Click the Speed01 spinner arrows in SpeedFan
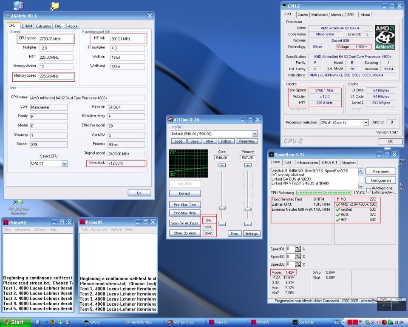 point(298,249)
